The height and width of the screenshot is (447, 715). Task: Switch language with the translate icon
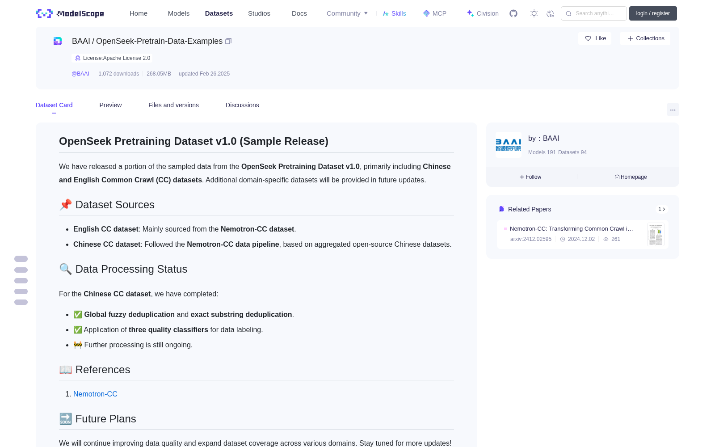[551, 13]
